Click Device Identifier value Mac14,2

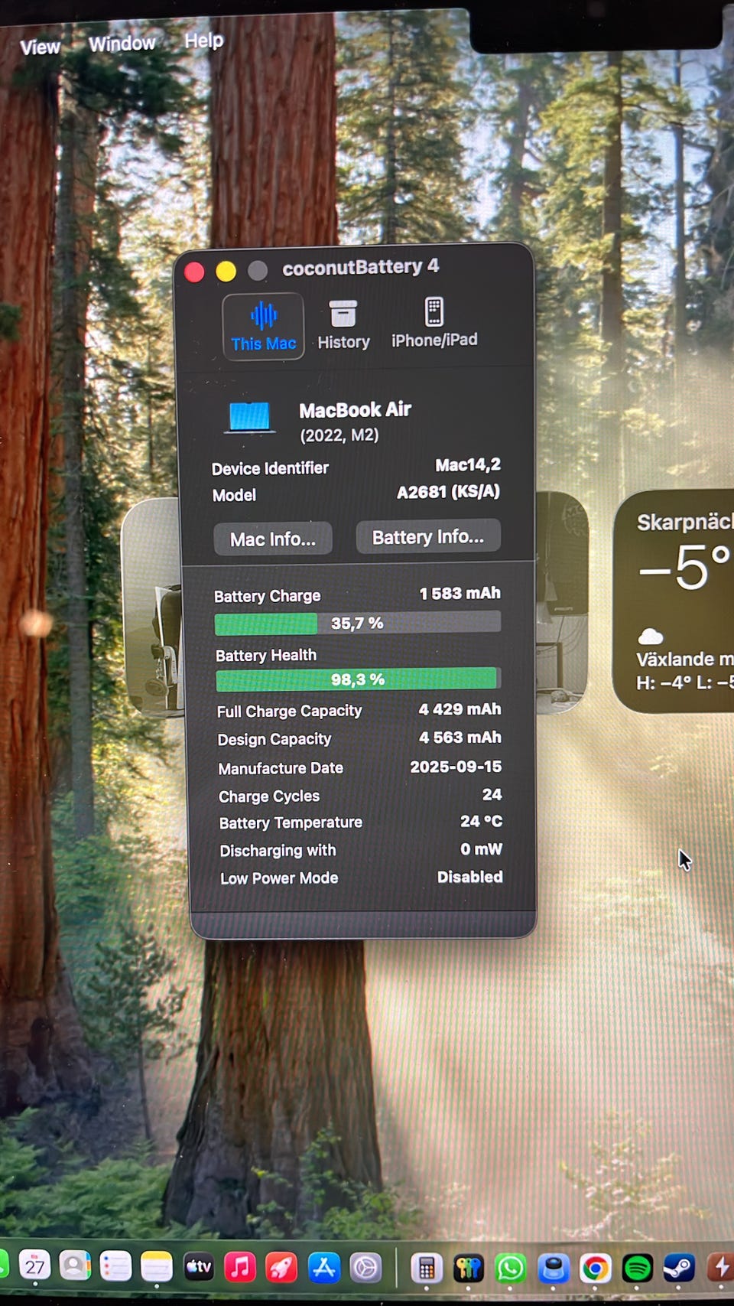click(468, 465)
